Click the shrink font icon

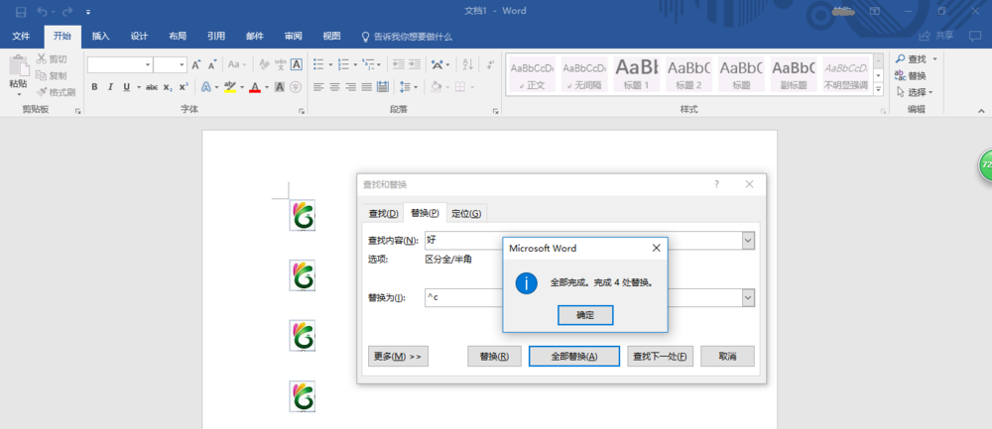click(x=212, y=64)
